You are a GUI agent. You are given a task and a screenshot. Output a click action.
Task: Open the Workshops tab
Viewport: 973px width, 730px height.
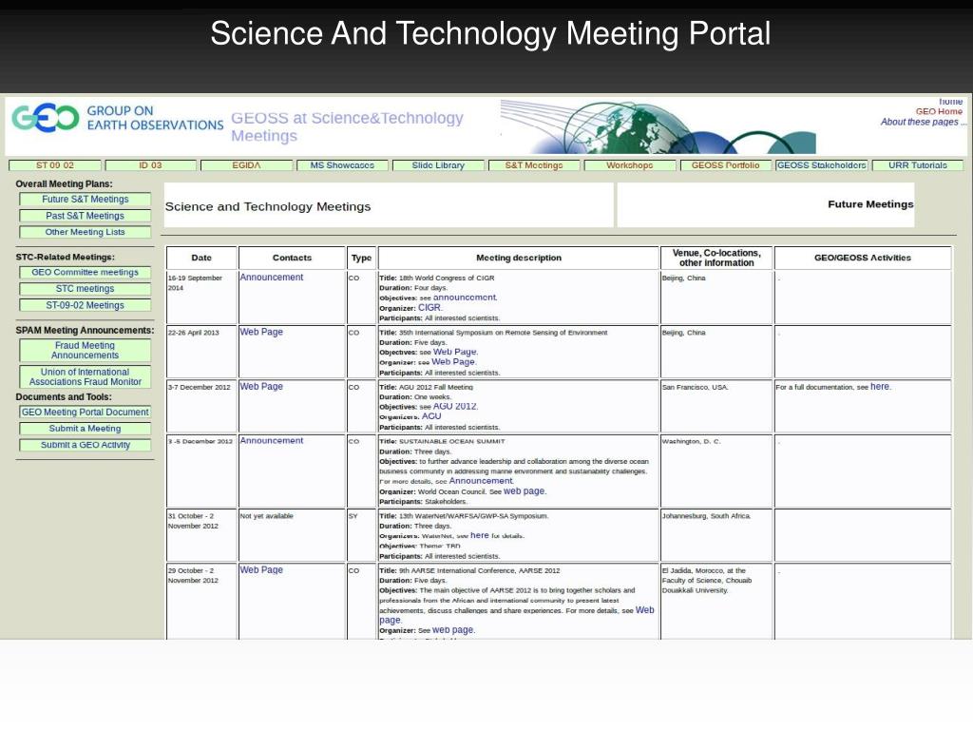pos(630,165)
